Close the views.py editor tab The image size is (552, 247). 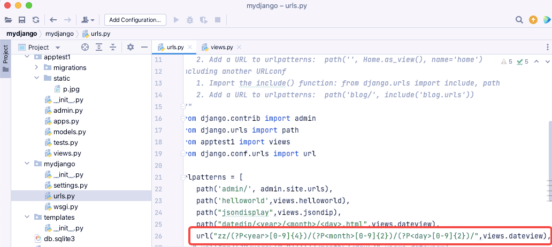pyautogui.click(x=239, y=47)
